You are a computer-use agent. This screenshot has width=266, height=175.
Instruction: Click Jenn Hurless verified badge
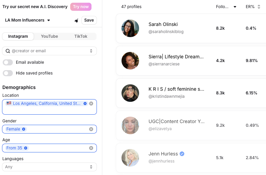pyautogui.click(x=182, y=154)
